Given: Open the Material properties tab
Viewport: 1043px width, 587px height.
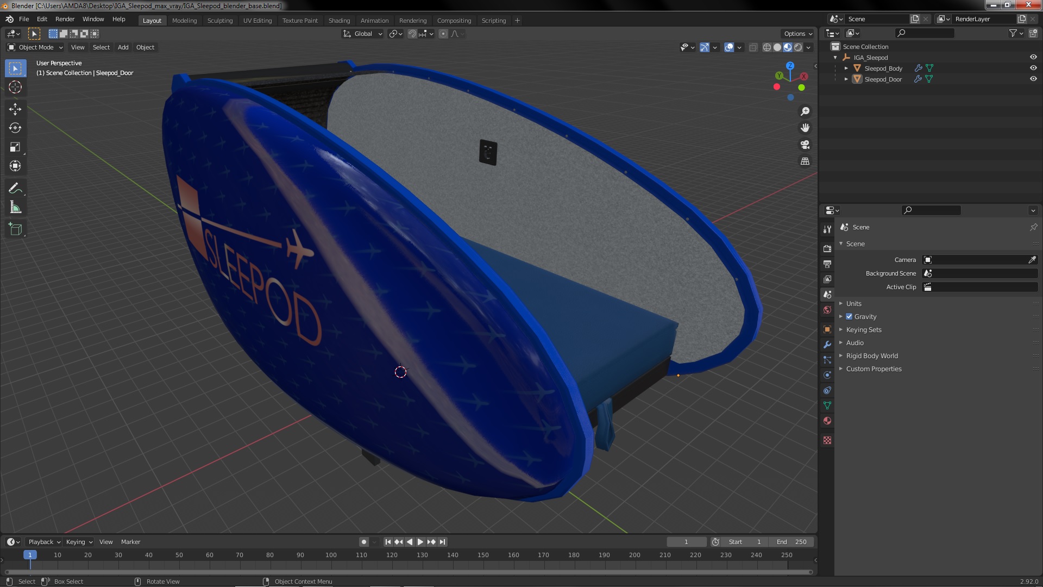Looking at the screenshot, I should click(x=827, y=421).
